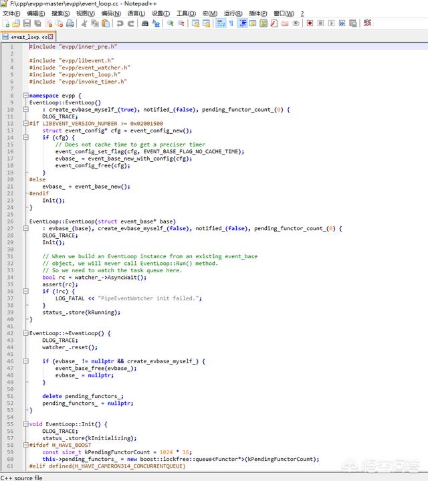Image resolution: width=428 pixels, height=481 pixels.
Task: Open the document map icon
Action: 263,23
